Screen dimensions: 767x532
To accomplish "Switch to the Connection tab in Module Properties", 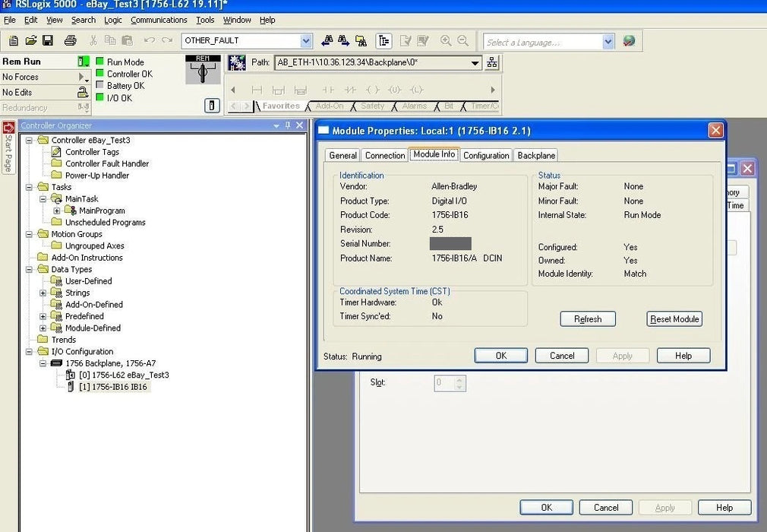I will [x=385, y=155].
